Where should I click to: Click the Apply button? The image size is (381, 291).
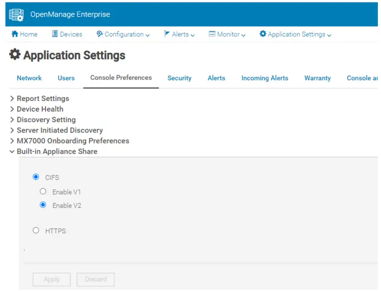tap(51, 279)
